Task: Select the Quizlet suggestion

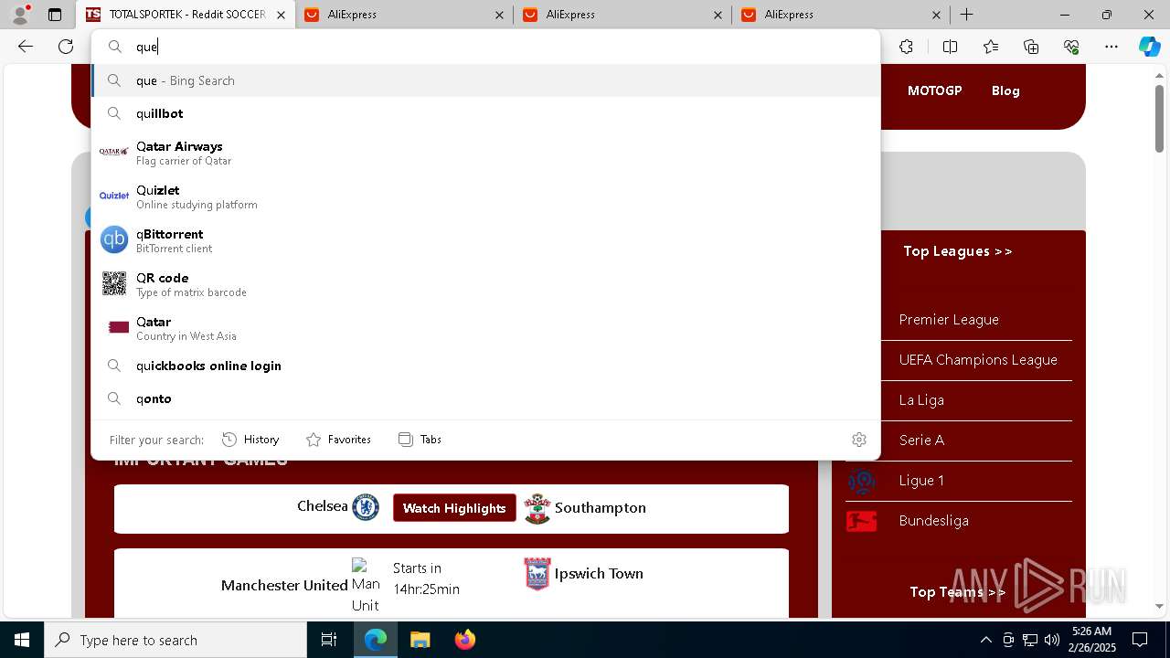Action: (x=485, y=196)
